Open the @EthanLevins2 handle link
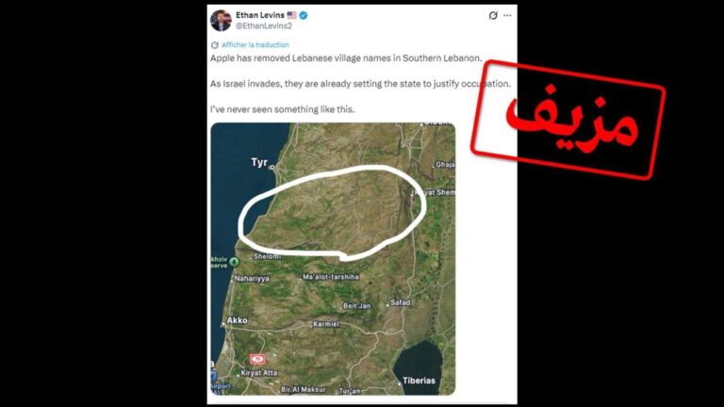 [264, 25]
